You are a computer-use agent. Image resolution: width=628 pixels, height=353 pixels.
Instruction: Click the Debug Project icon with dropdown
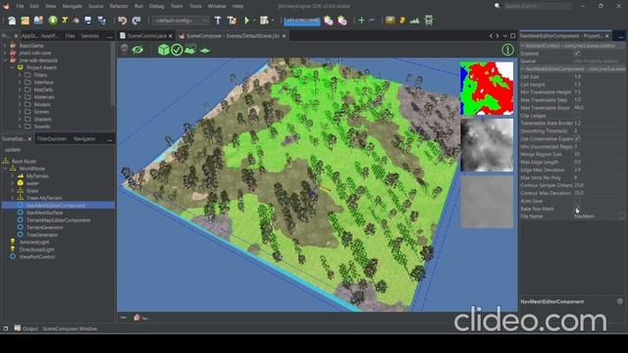pyautogui.click(x=264, y=21)
